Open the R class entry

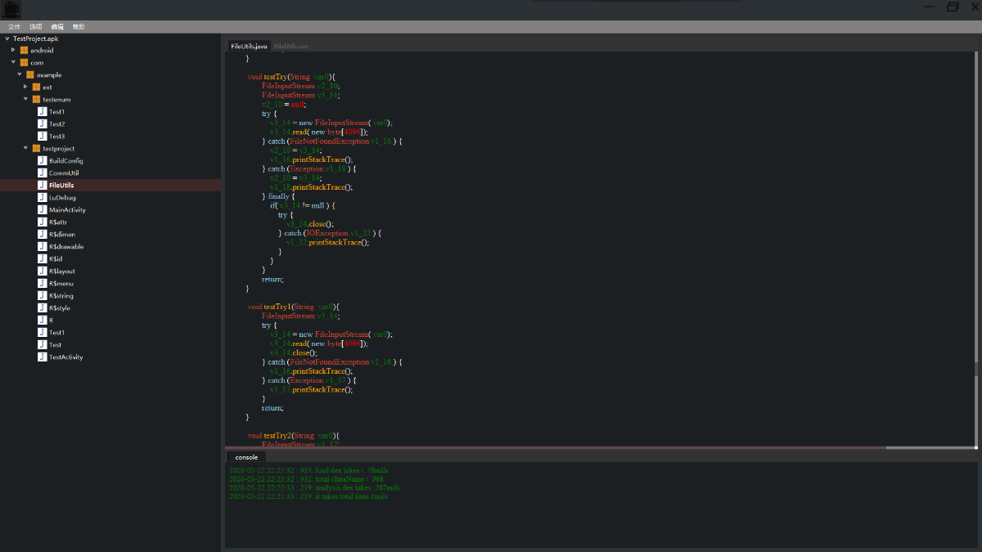point(51,320)
